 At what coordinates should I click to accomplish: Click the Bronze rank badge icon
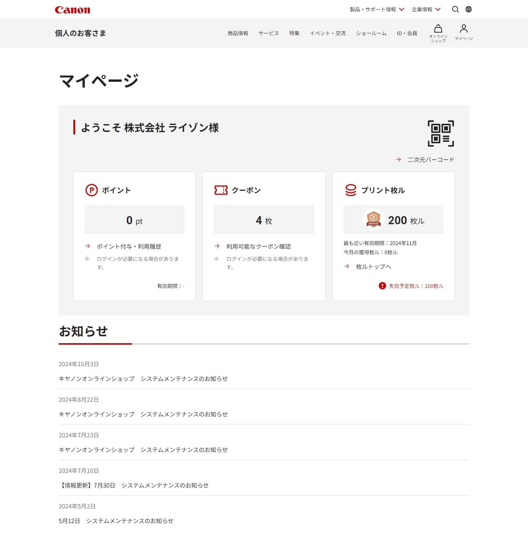pos(373,219)
